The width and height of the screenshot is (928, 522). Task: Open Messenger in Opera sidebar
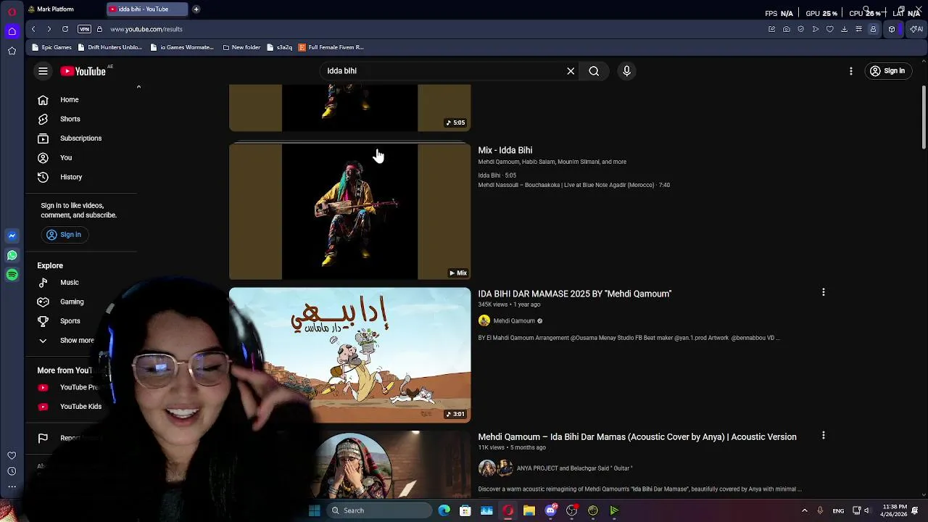coord(12,236)
